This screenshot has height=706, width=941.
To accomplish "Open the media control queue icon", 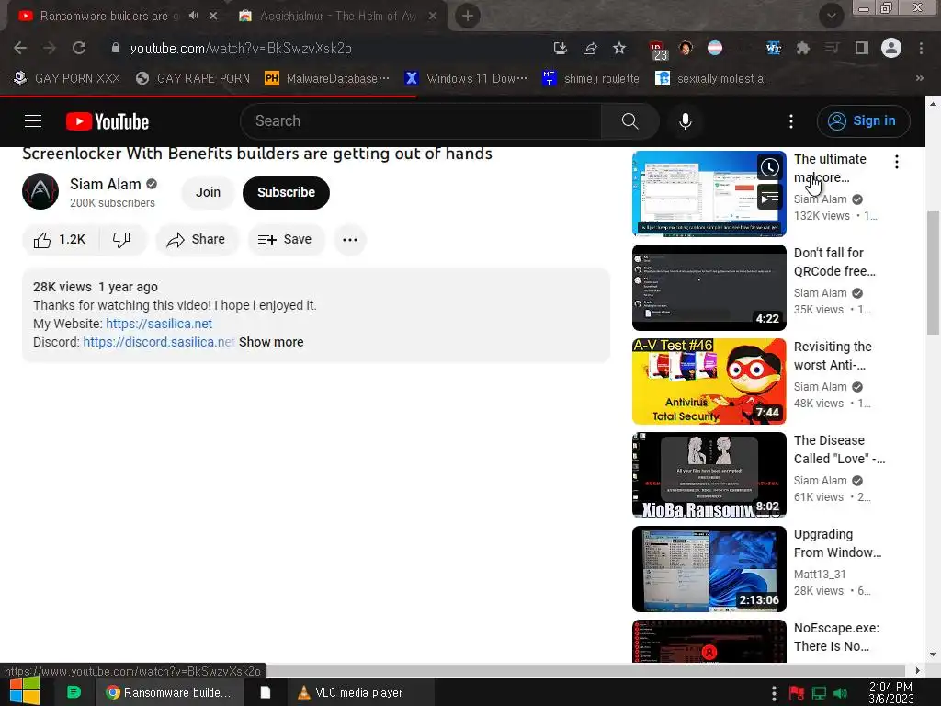I will click(x=832, y=48).
